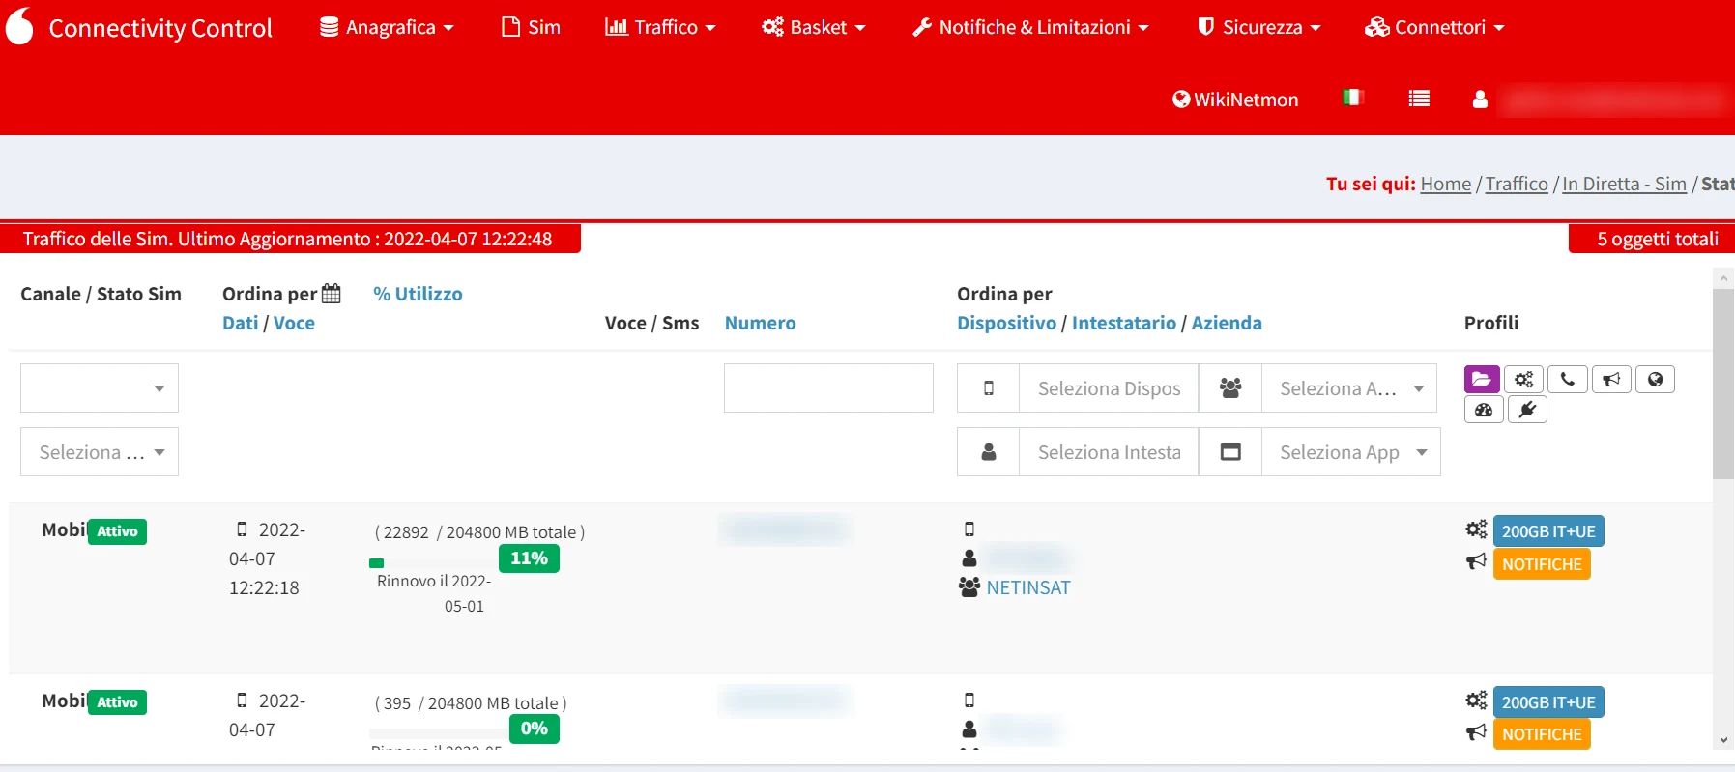Click the gears icon beside first 200GB IT+UE
This screenshot has height=772, width=1735.
click(x=1476, y=529)
